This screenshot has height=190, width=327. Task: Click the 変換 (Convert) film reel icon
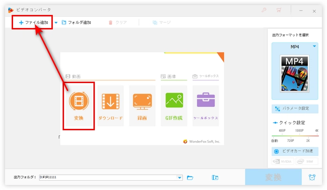coord(78,102)
